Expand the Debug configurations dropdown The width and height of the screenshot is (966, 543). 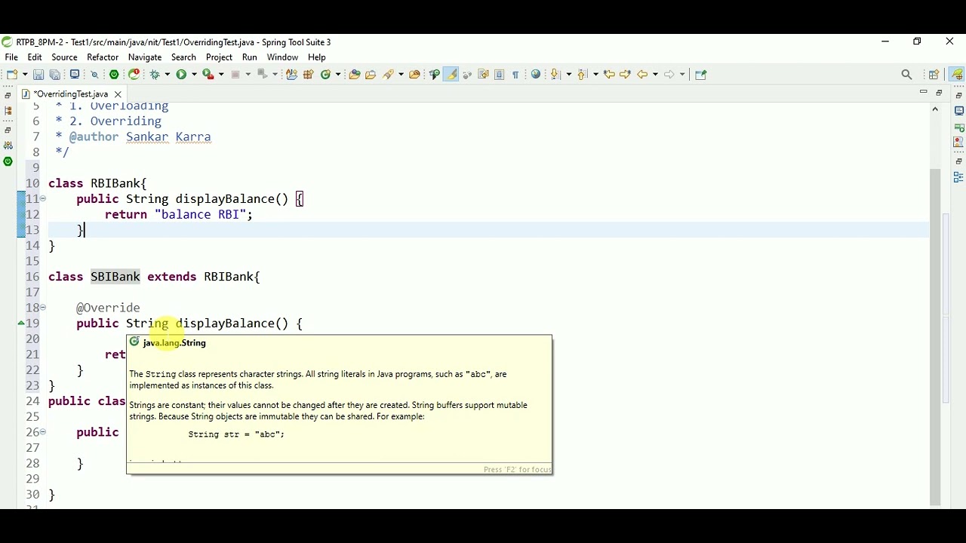tap(167, 75)
